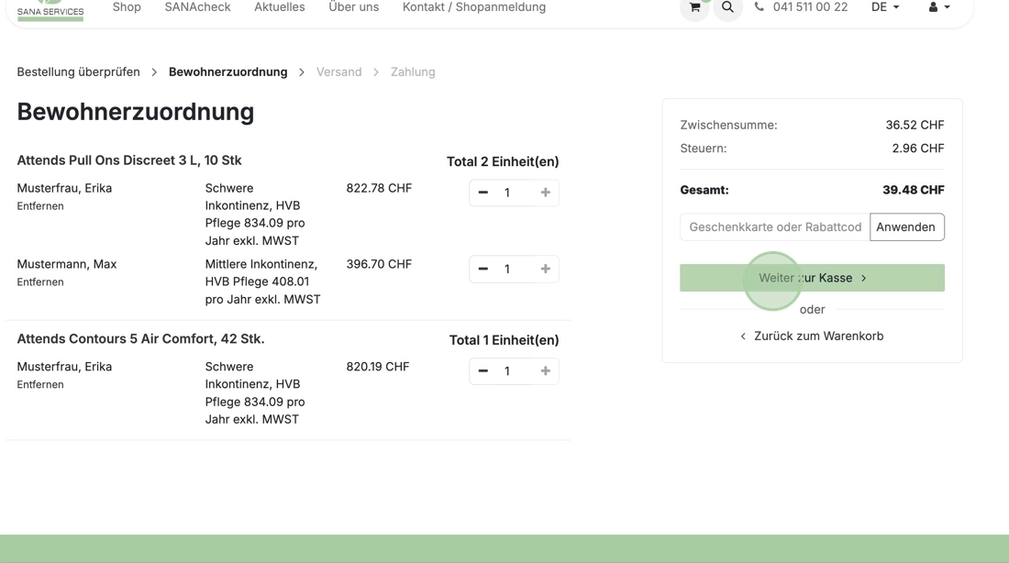Click the phone number 041 511 00 22

pyautogui.click(x=810, y=7)
